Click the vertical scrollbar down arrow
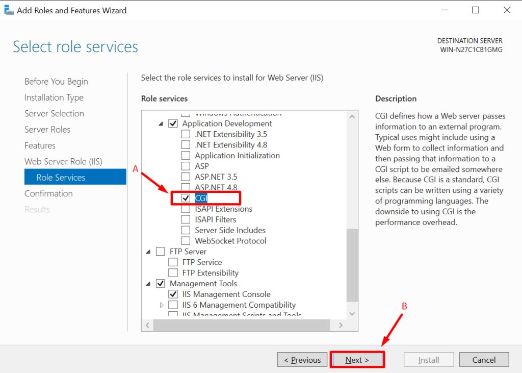Screen dimensions: 522x373 (x=352, y=313)
